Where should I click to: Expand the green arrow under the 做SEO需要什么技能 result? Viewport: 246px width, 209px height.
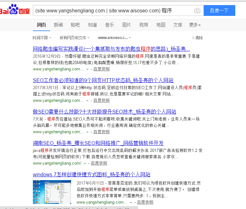87,132
